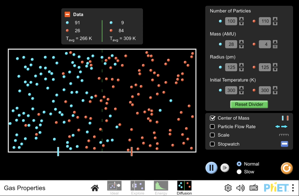Open keyboard shortcuts help
Image resolution: width=299 pixels, height=196 pixels.
pos(254,188)
